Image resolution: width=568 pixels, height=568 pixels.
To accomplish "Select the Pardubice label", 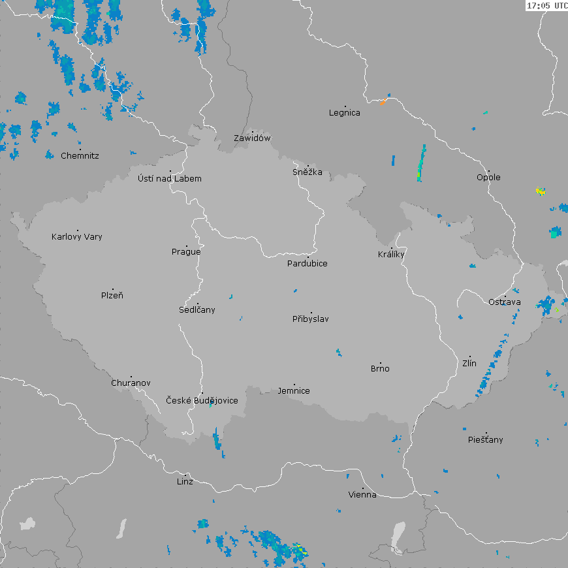I will point(308,264).
